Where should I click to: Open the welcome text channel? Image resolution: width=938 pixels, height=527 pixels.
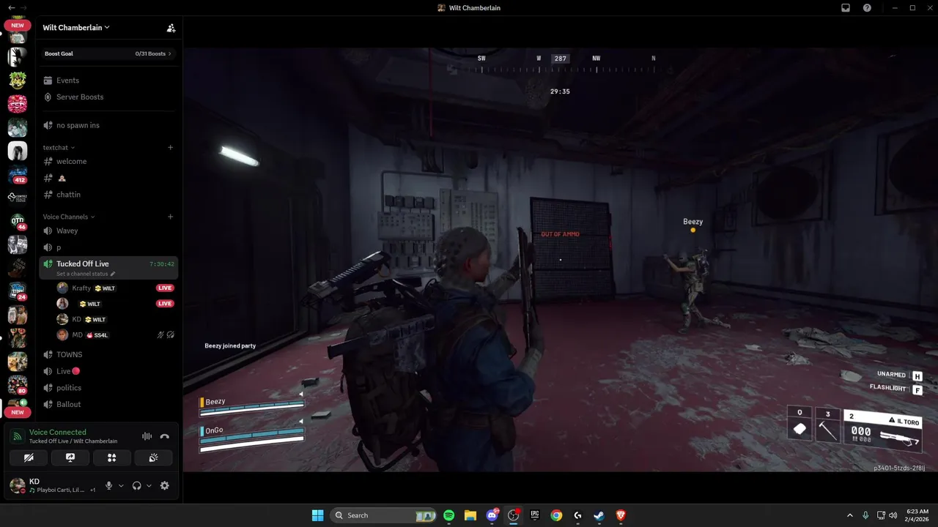point(108,161)
